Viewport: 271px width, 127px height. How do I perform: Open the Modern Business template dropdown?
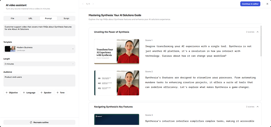click(x=39, y=49)
